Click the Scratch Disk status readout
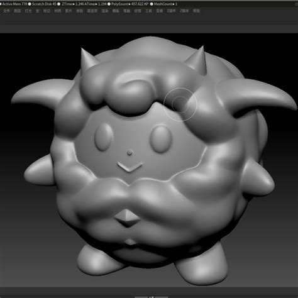Image resolution: width=298 pixels, height=298 pixels. [x=44, y=4]
